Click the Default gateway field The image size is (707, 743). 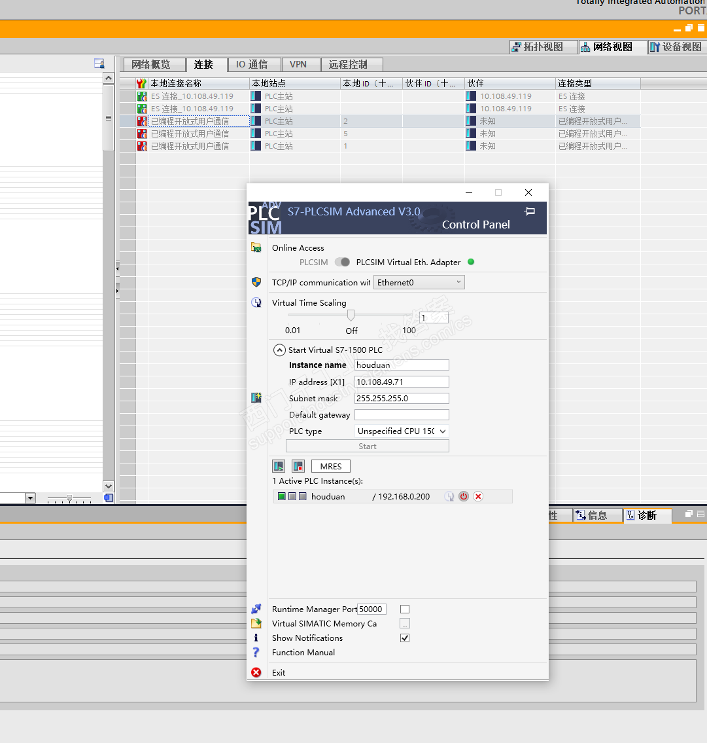[402, 414]
